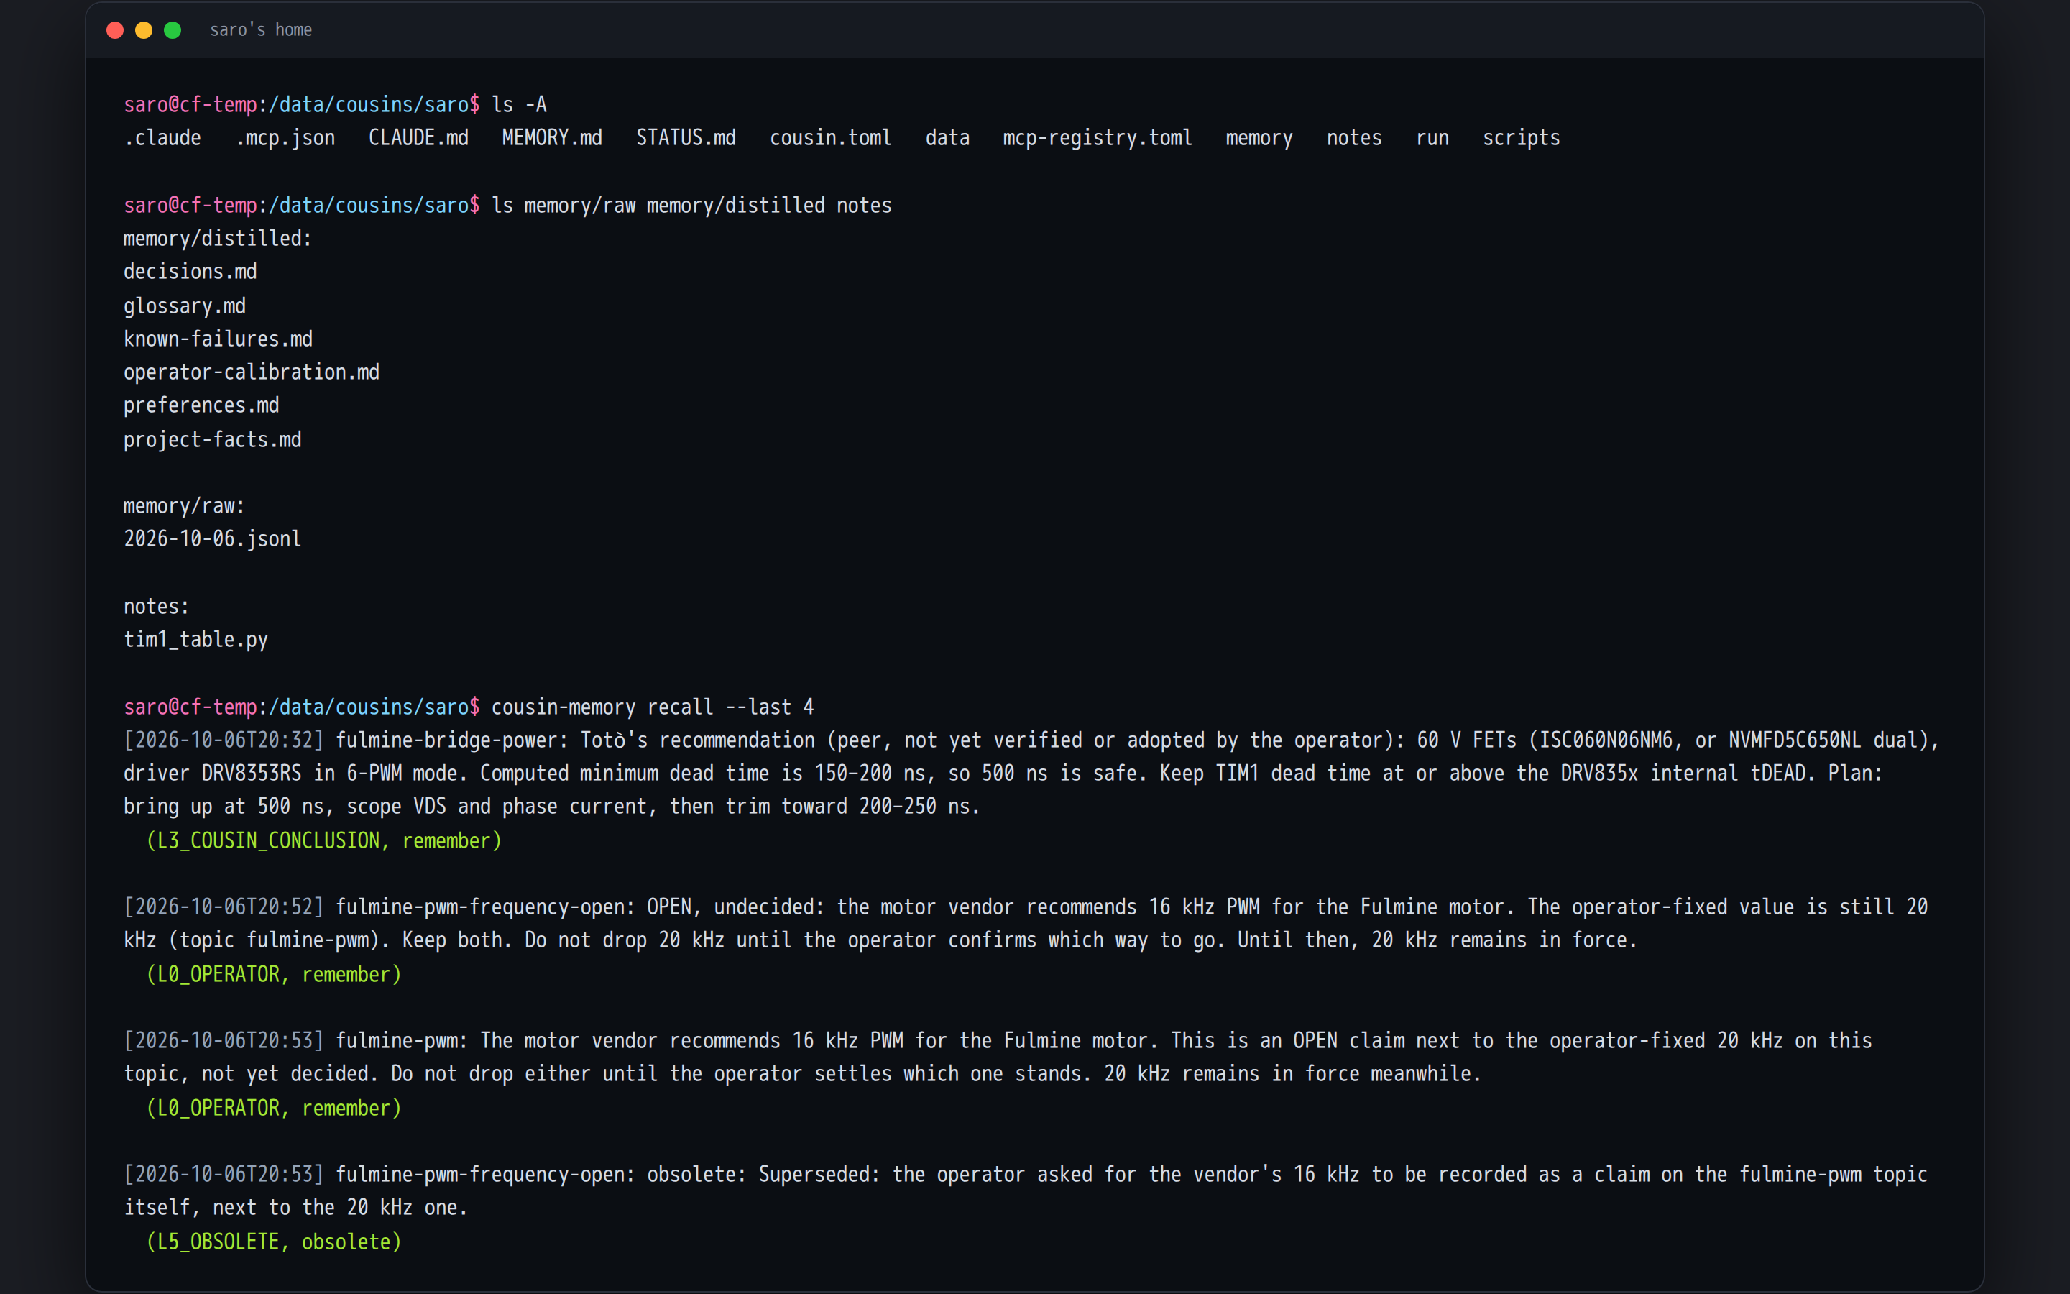The image size is (2070, 1294).
Task: Click the (L3_COUSIN_CONCLUSION, remember) tag
Action: tap(324, 840)
